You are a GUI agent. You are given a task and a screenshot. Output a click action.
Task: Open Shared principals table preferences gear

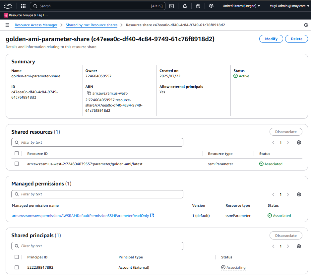point(299,246)
